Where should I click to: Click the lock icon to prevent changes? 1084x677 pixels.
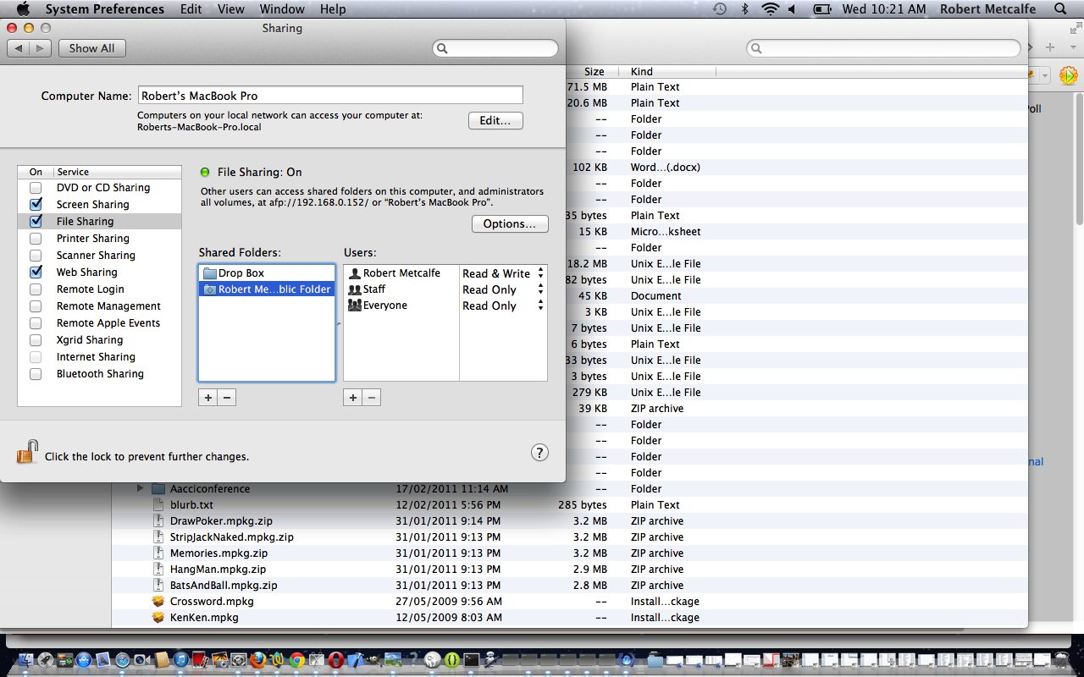coord(28,453)
